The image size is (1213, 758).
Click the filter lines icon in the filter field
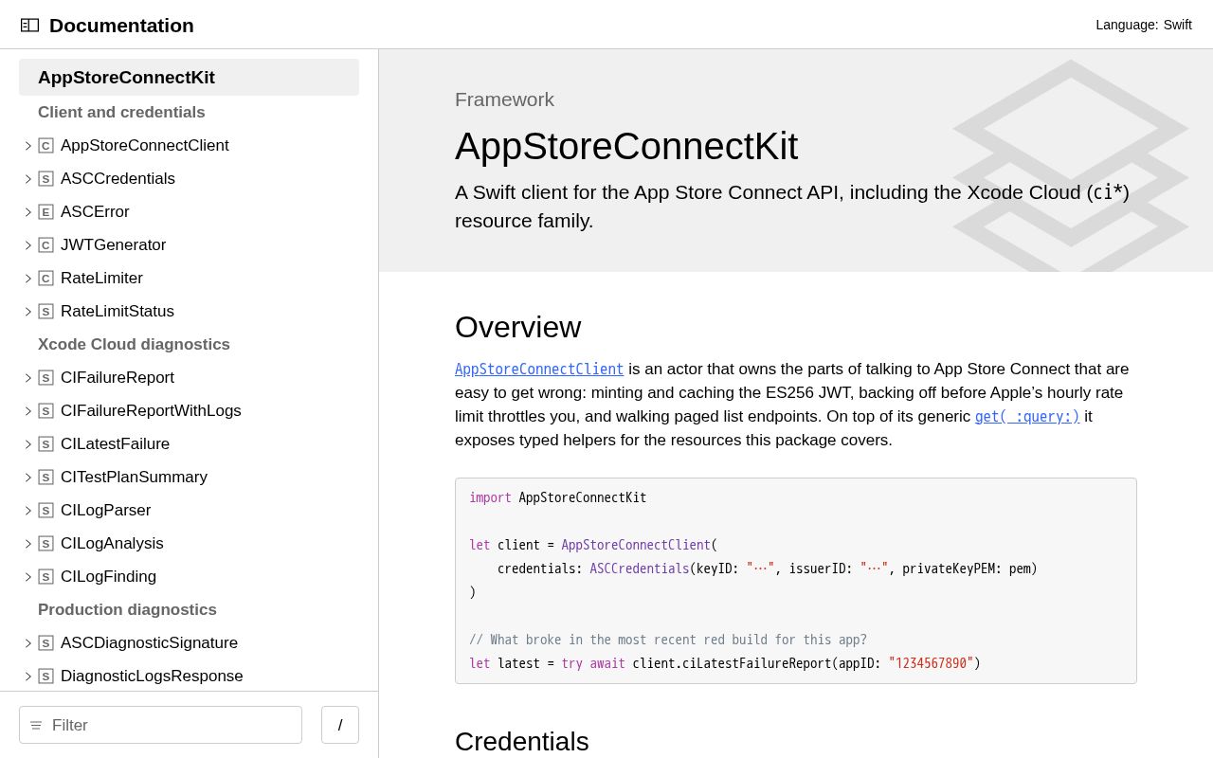[x=36, y=726]
